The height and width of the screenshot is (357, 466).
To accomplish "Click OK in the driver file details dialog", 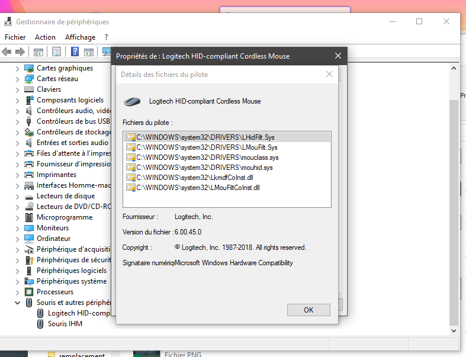I will (x=308, y=310).
